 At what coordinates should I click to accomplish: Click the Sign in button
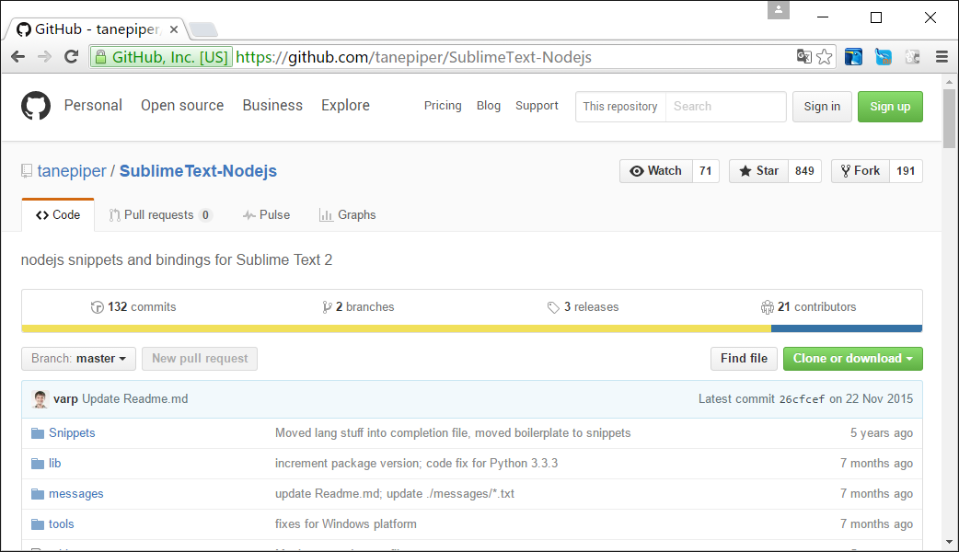coord(822,107)
